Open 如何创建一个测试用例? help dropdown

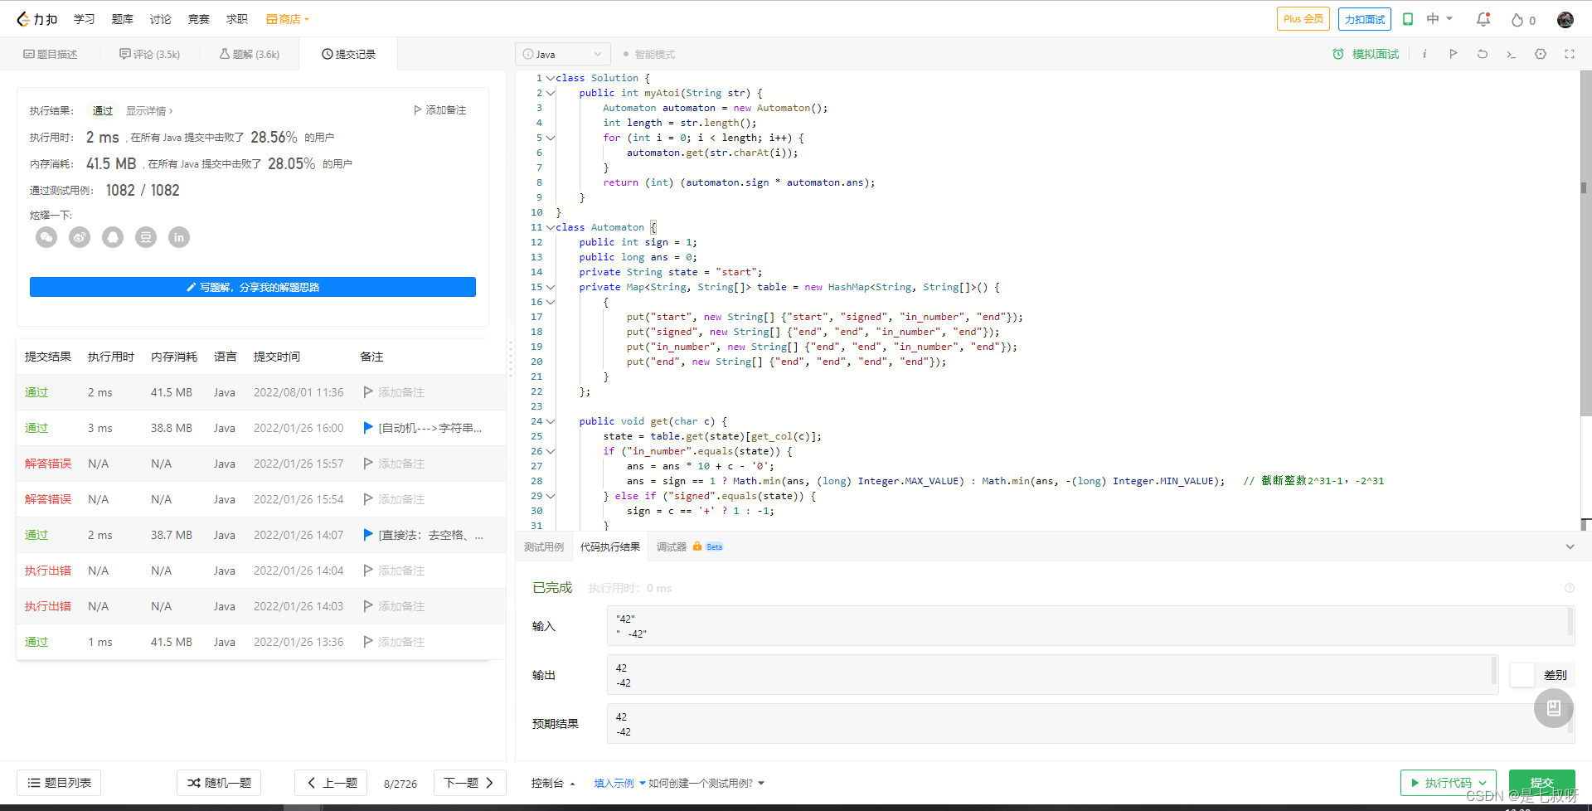click(x=706, y=783)
